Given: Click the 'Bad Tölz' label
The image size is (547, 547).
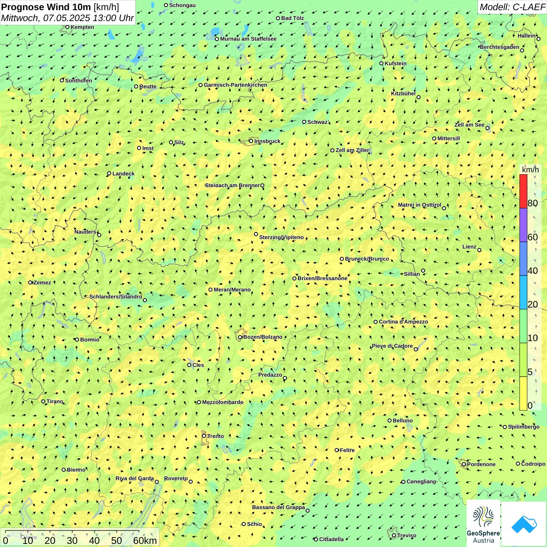Looking at the screenshot, I should click(x=293, y=18).
